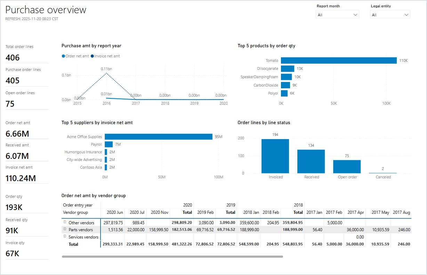Screen dimensions: 427x275
Task: Expand the Services vendors row
Action: [x=65, y=237]
